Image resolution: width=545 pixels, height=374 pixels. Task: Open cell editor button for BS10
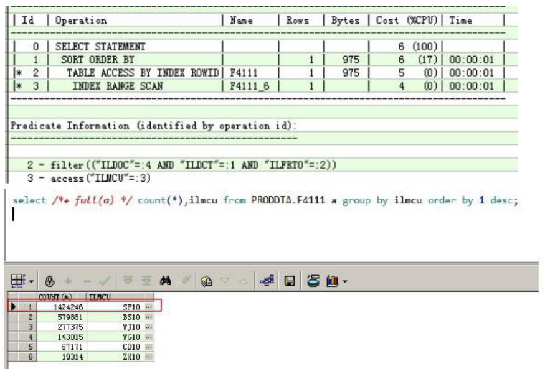pyautogui.click(x=149, y=317)
